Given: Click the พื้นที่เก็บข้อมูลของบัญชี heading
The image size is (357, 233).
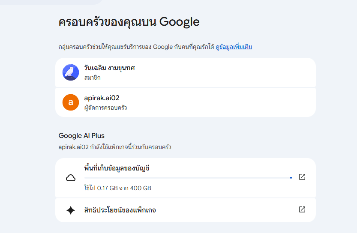Looking at the screenshot, I should pyautogui.click(x=117, y=168).
